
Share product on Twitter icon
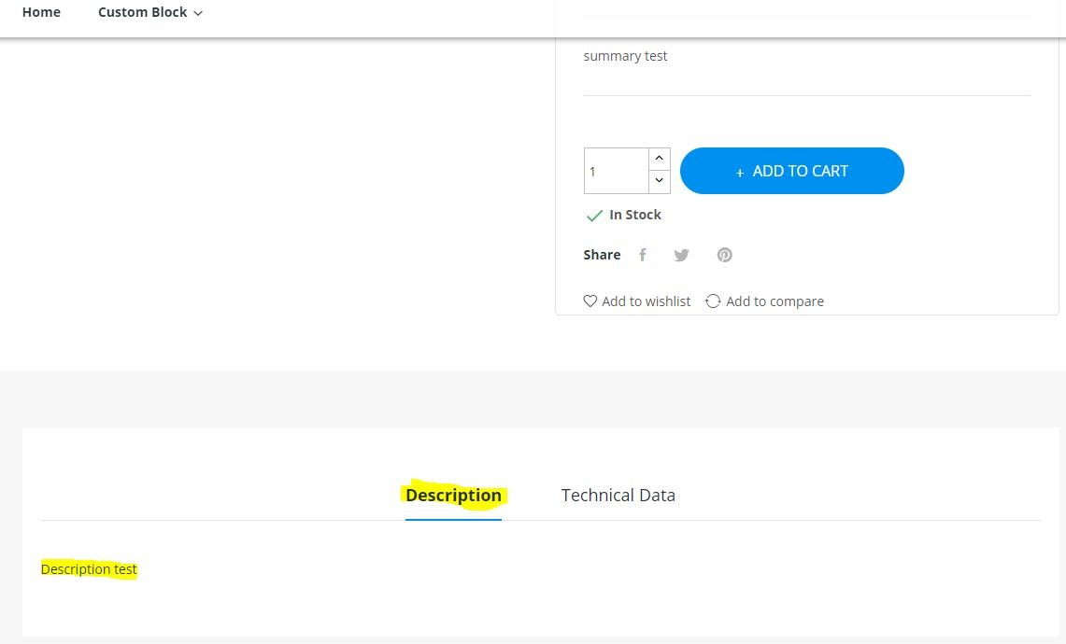(x=681, y=255)
